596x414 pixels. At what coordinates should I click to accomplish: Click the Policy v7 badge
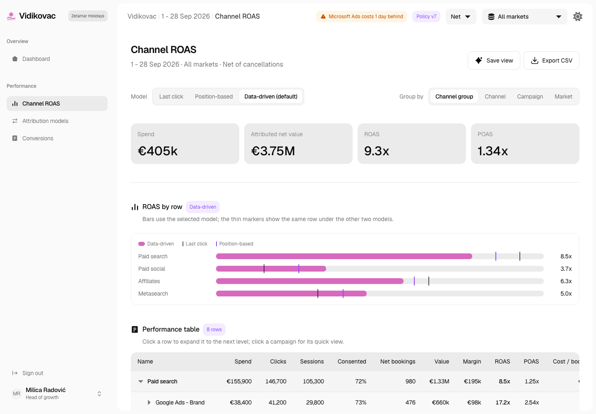tap(426, 17)
